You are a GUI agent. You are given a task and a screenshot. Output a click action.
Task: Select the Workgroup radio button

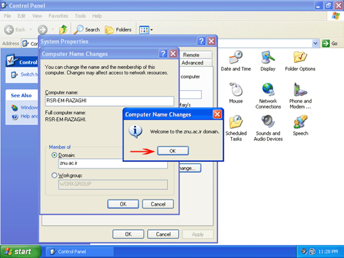(x=54, y=175)
